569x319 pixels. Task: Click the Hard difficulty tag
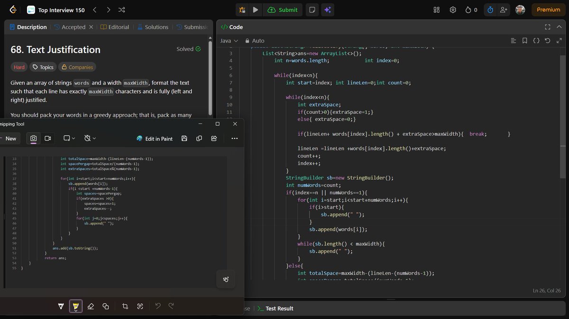[19, 67]
